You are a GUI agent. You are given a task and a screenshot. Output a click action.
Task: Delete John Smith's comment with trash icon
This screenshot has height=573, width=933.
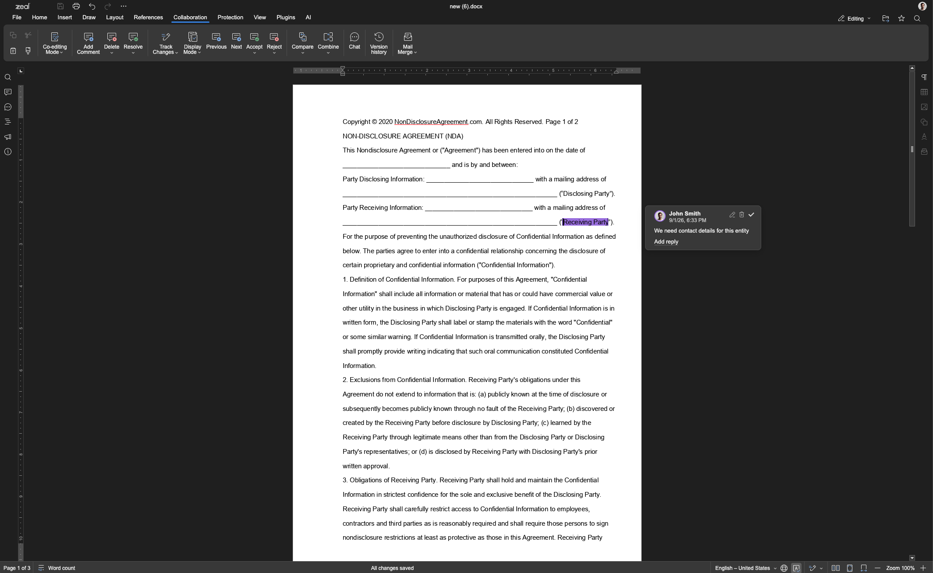[742, 215]
